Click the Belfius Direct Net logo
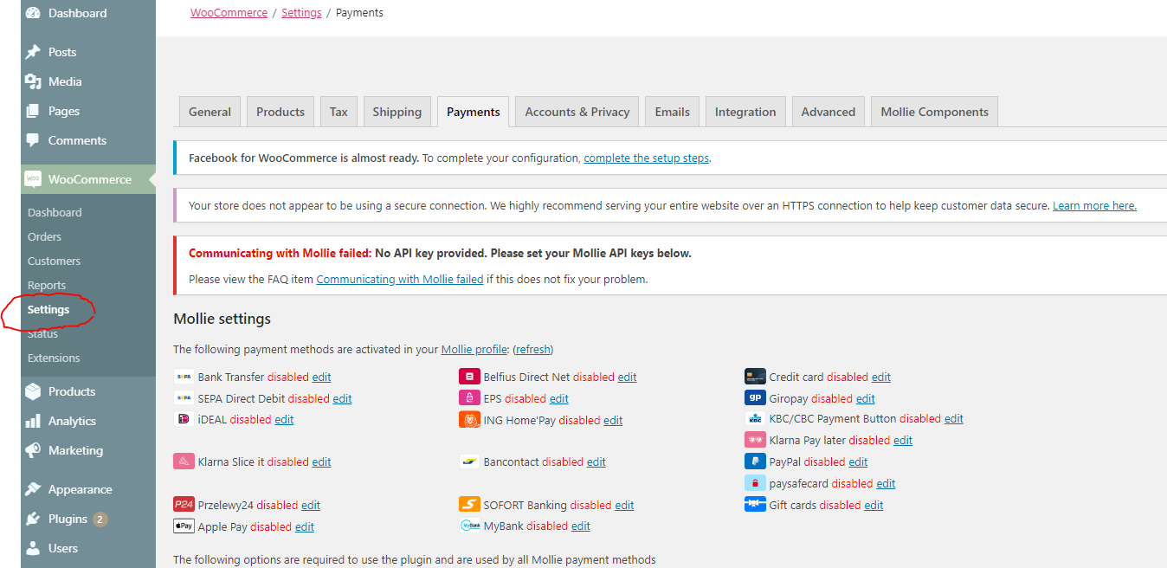 point(469,377)
